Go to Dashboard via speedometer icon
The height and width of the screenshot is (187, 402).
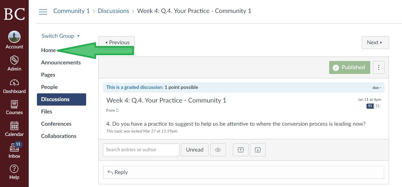coord(14,82)
